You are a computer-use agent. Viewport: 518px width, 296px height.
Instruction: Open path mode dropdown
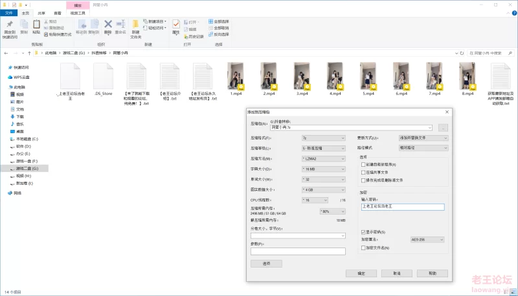(423, 148)
